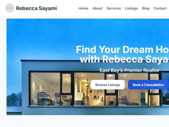Click the round 44×44 logo placeholder
Screen dimensions: 169x127
tap(10, 8)
